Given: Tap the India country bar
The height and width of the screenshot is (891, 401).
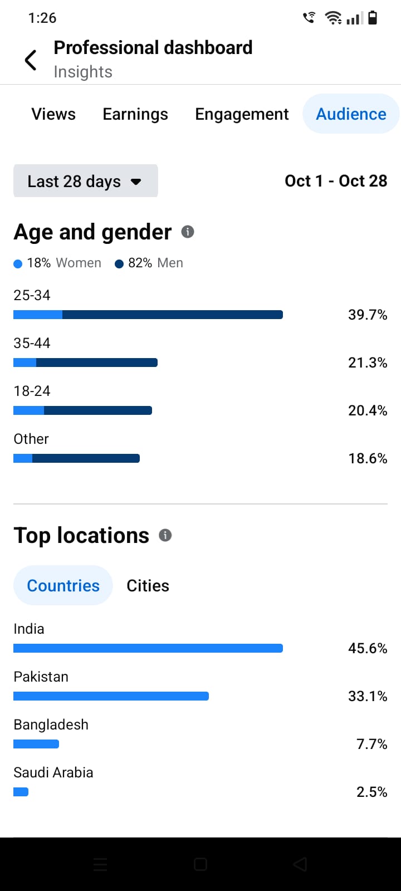Looking at the screenshot, I should tap(148, 648).
